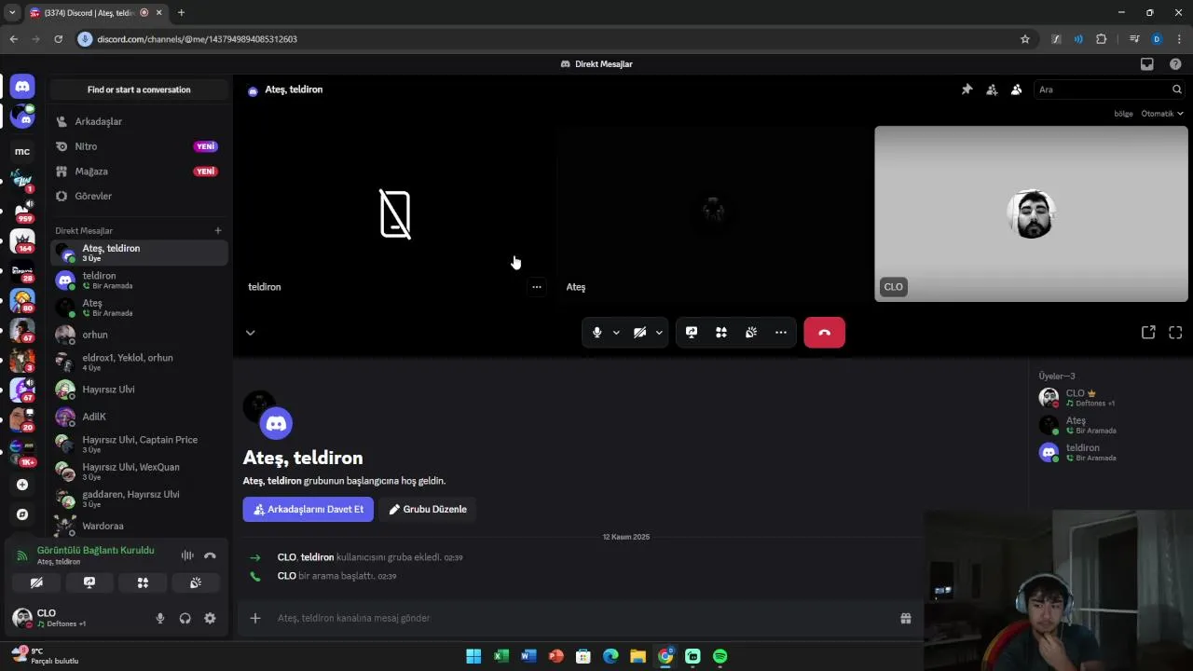Open mc server in sidebar
The image size is (1193, 671).
point(22,151)
